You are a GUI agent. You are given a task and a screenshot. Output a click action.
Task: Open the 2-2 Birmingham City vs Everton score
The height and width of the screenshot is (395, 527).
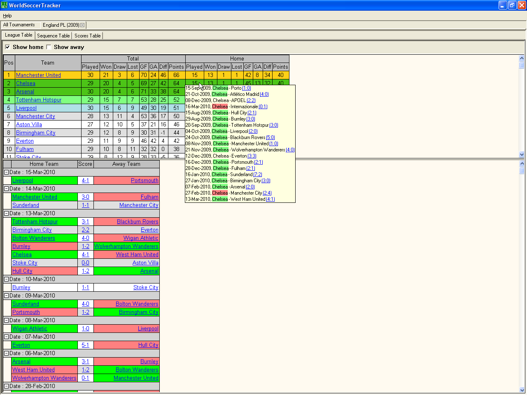coord(85,230)
